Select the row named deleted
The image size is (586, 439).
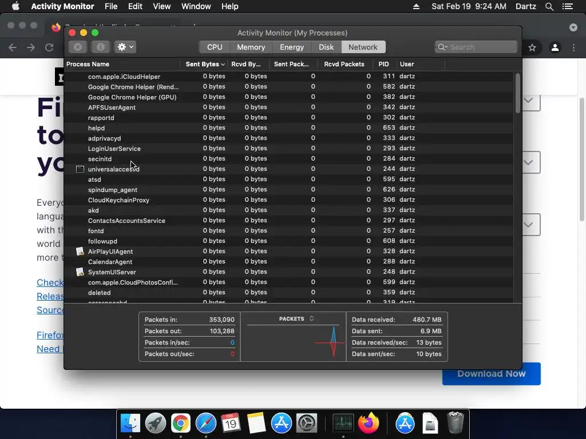tap(288, 292)
